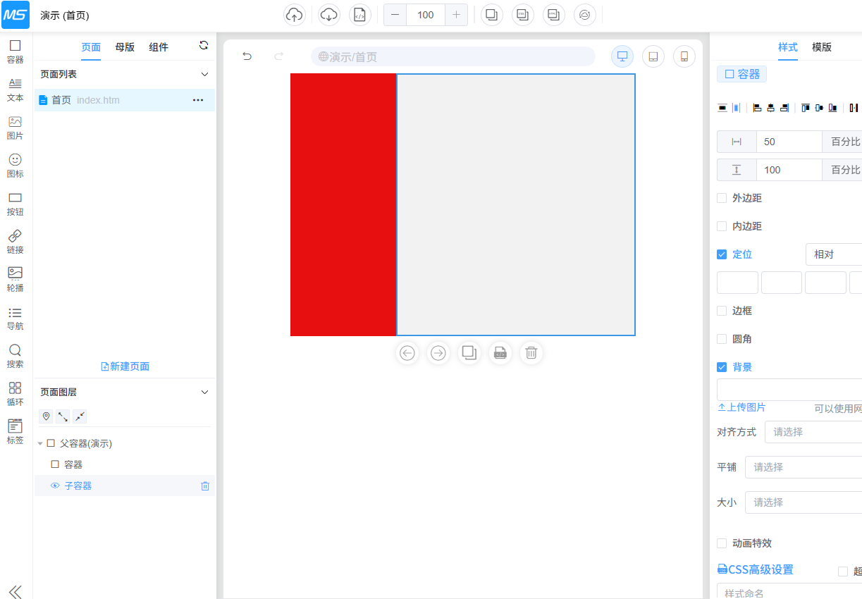Click the 新建页面 new page link
Image resolution: width=862 pixels, height=599 pixels.
pos(125,366)
